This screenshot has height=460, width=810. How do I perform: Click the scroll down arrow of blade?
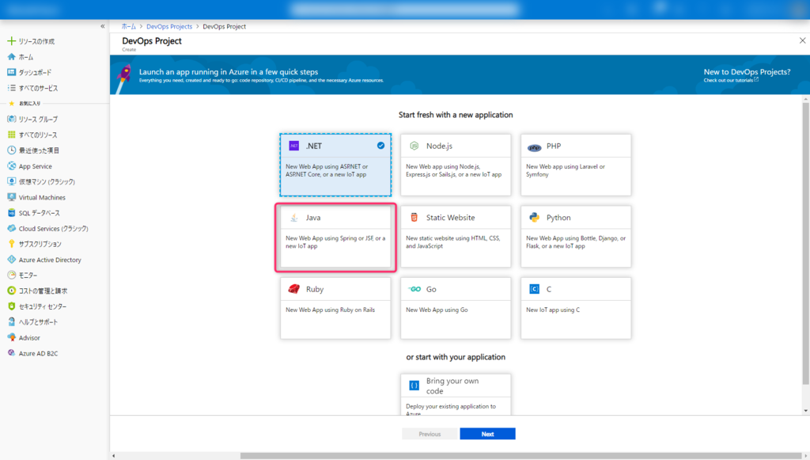[805, 411]
